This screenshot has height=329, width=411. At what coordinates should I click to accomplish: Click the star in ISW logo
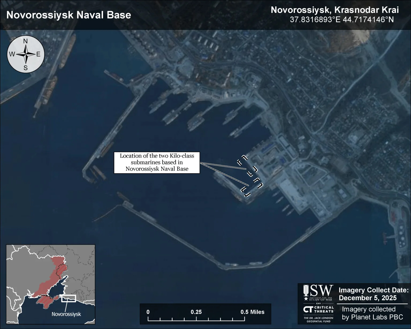[x=306, y=298]
